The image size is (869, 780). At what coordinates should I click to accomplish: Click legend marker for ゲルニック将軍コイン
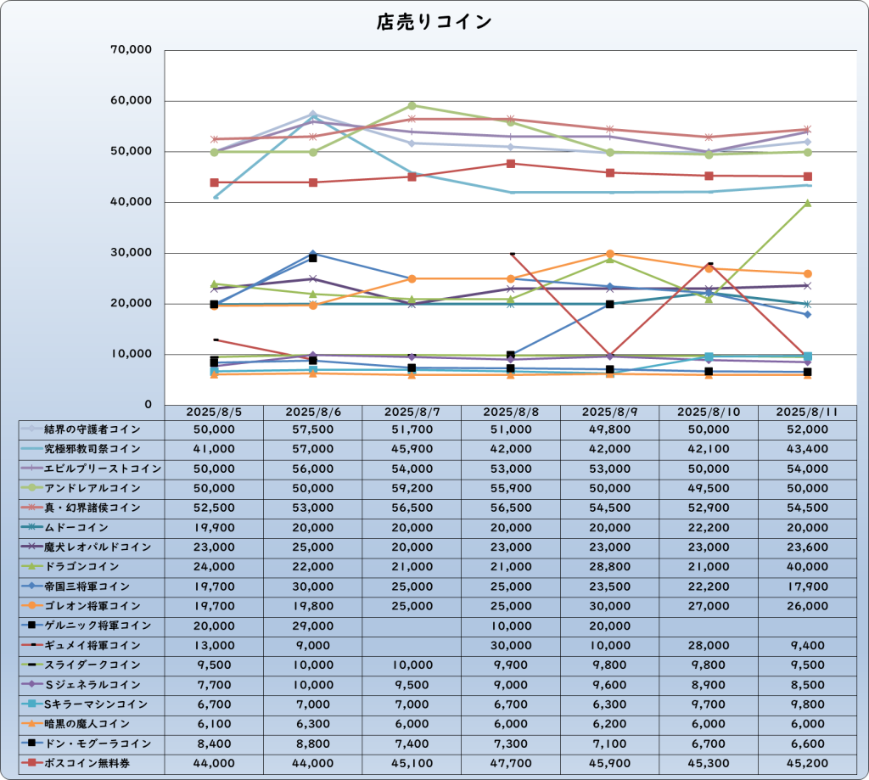click(31, 626)
